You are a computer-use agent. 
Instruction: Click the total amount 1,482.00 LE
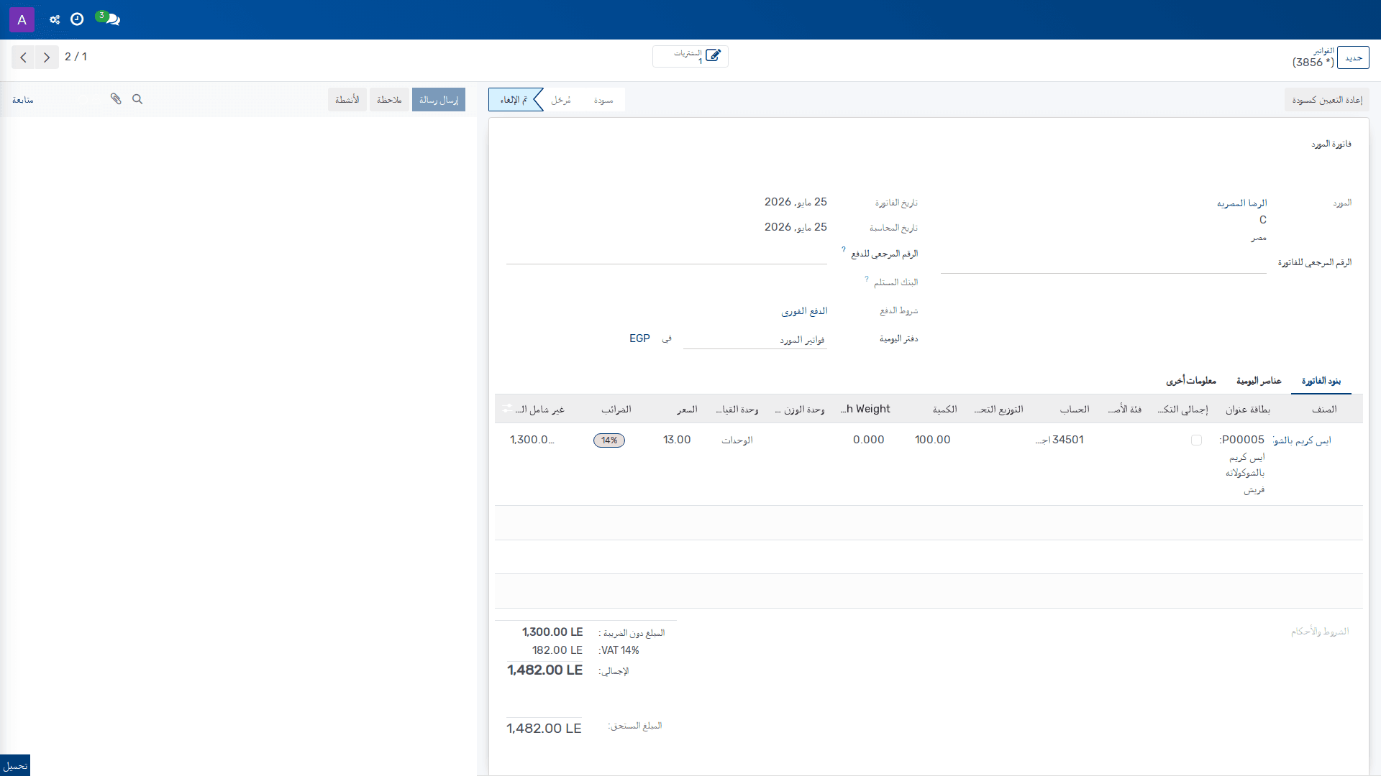click(x=544, y=670)
